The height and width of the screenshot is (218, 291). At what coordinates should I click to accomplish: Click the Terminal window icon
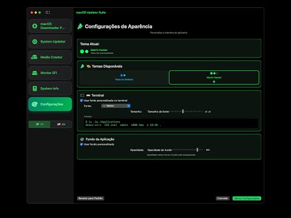coord(82,95)
